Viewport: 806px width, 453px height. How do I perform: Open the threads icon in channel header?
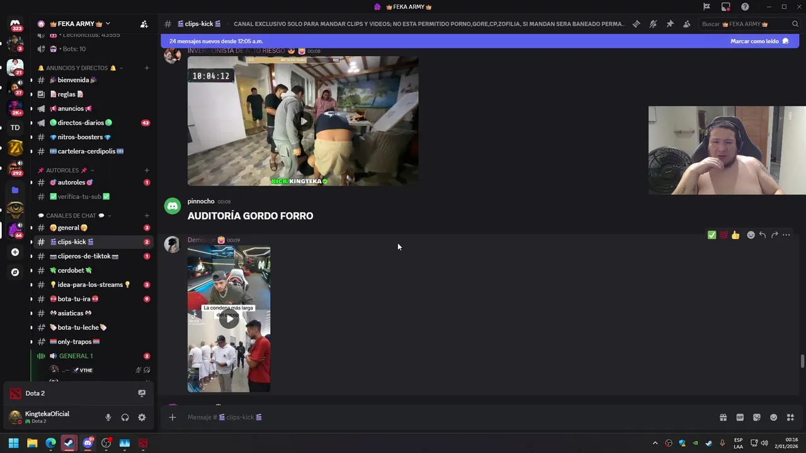636,24
